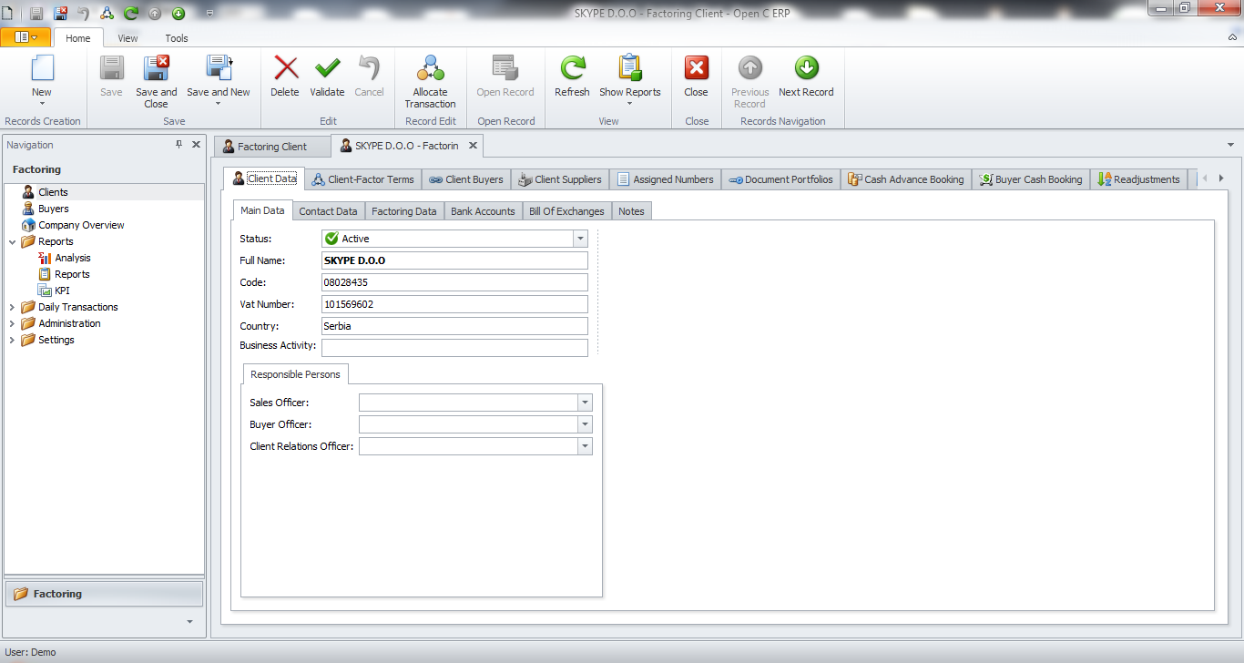Close the SKYPE D.O.O document tab
Image resolution: width=1244 pixels, height=663 pixels.
click(472, 145)
